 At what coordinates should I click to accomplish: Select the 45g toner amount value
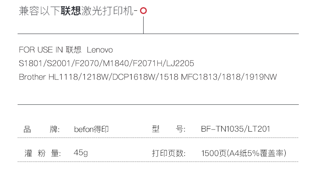[81, 153]
